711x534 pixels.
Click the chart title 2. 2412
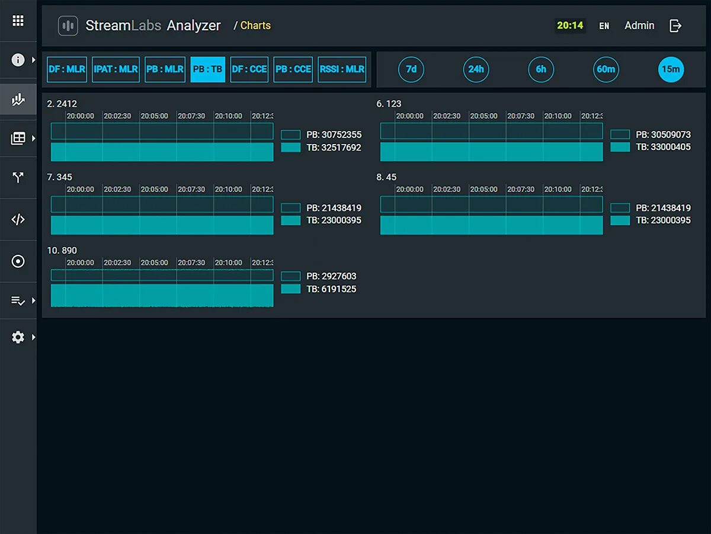tap(62, 104)
